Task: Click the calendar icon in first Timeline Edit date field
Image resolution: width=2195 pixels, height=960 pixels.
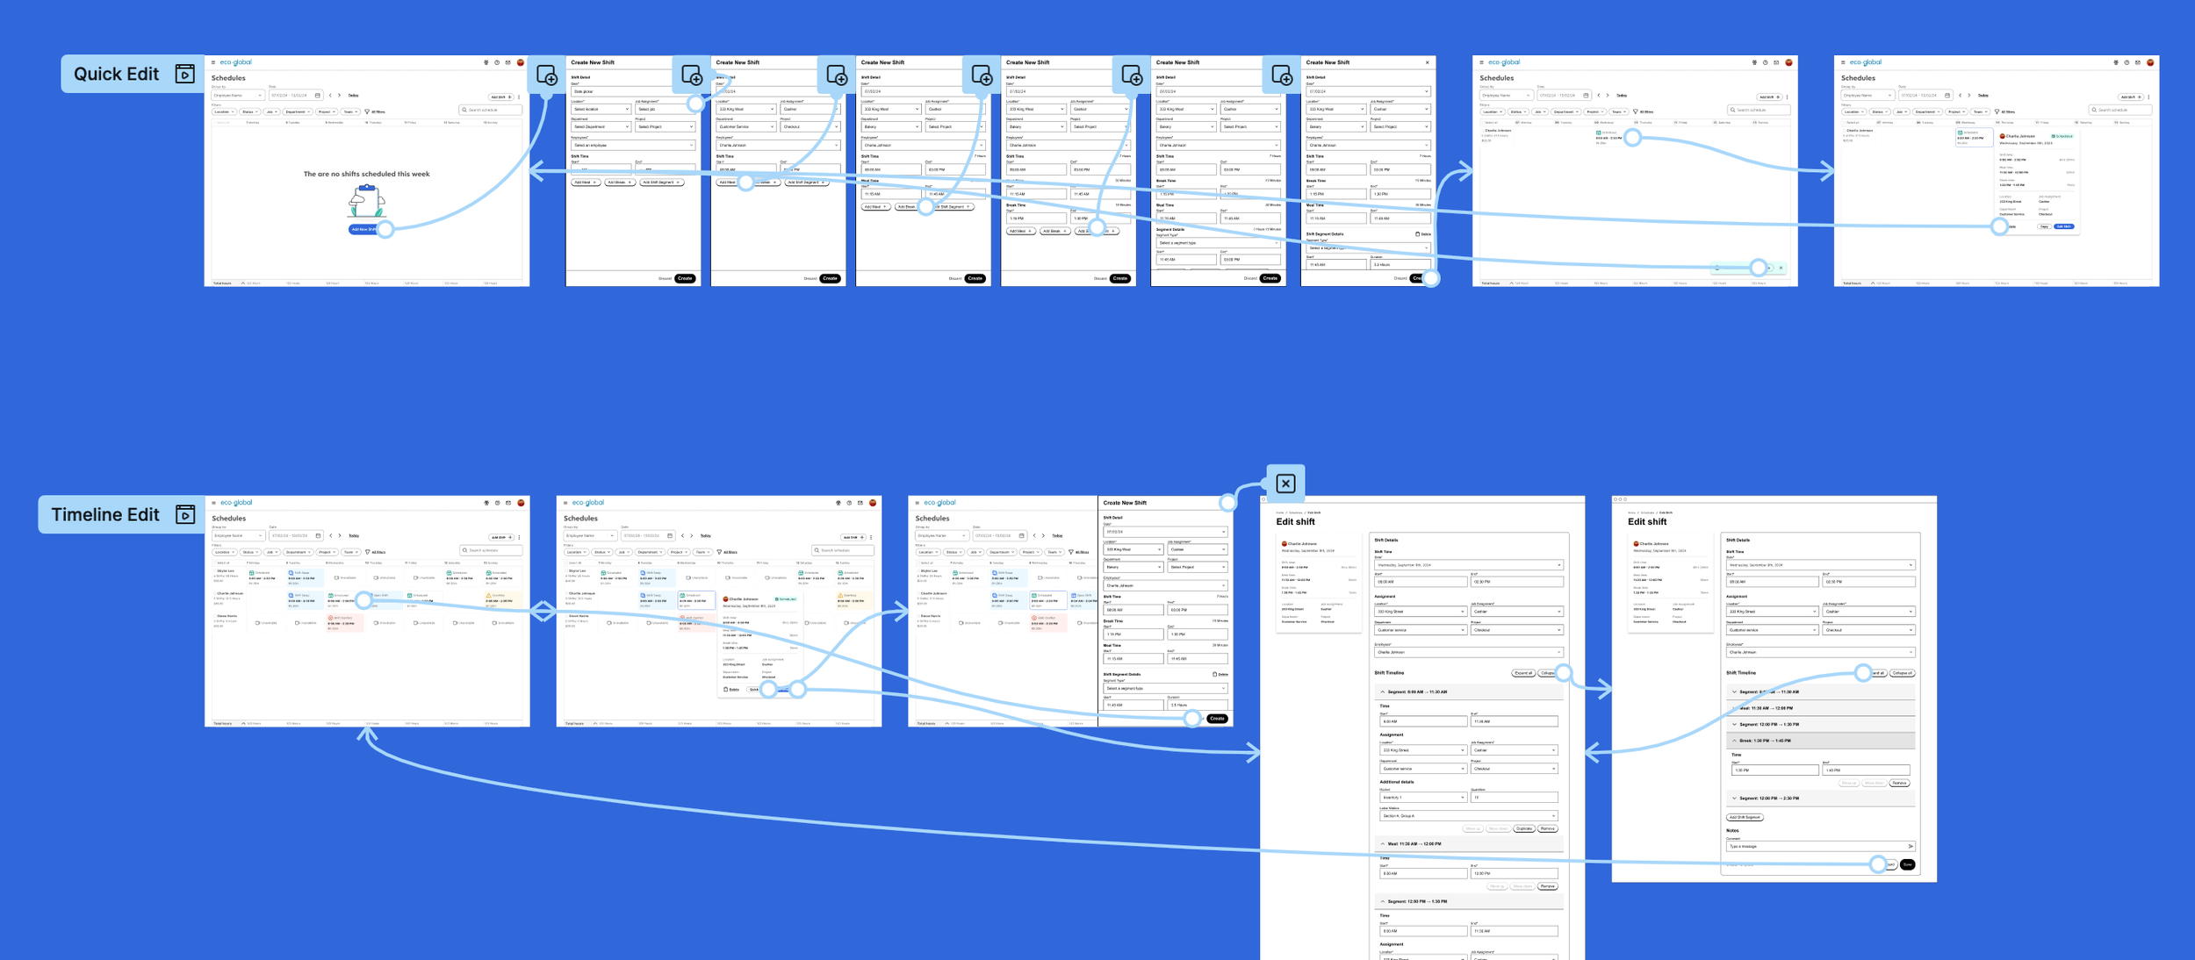Action: point(318,535)
